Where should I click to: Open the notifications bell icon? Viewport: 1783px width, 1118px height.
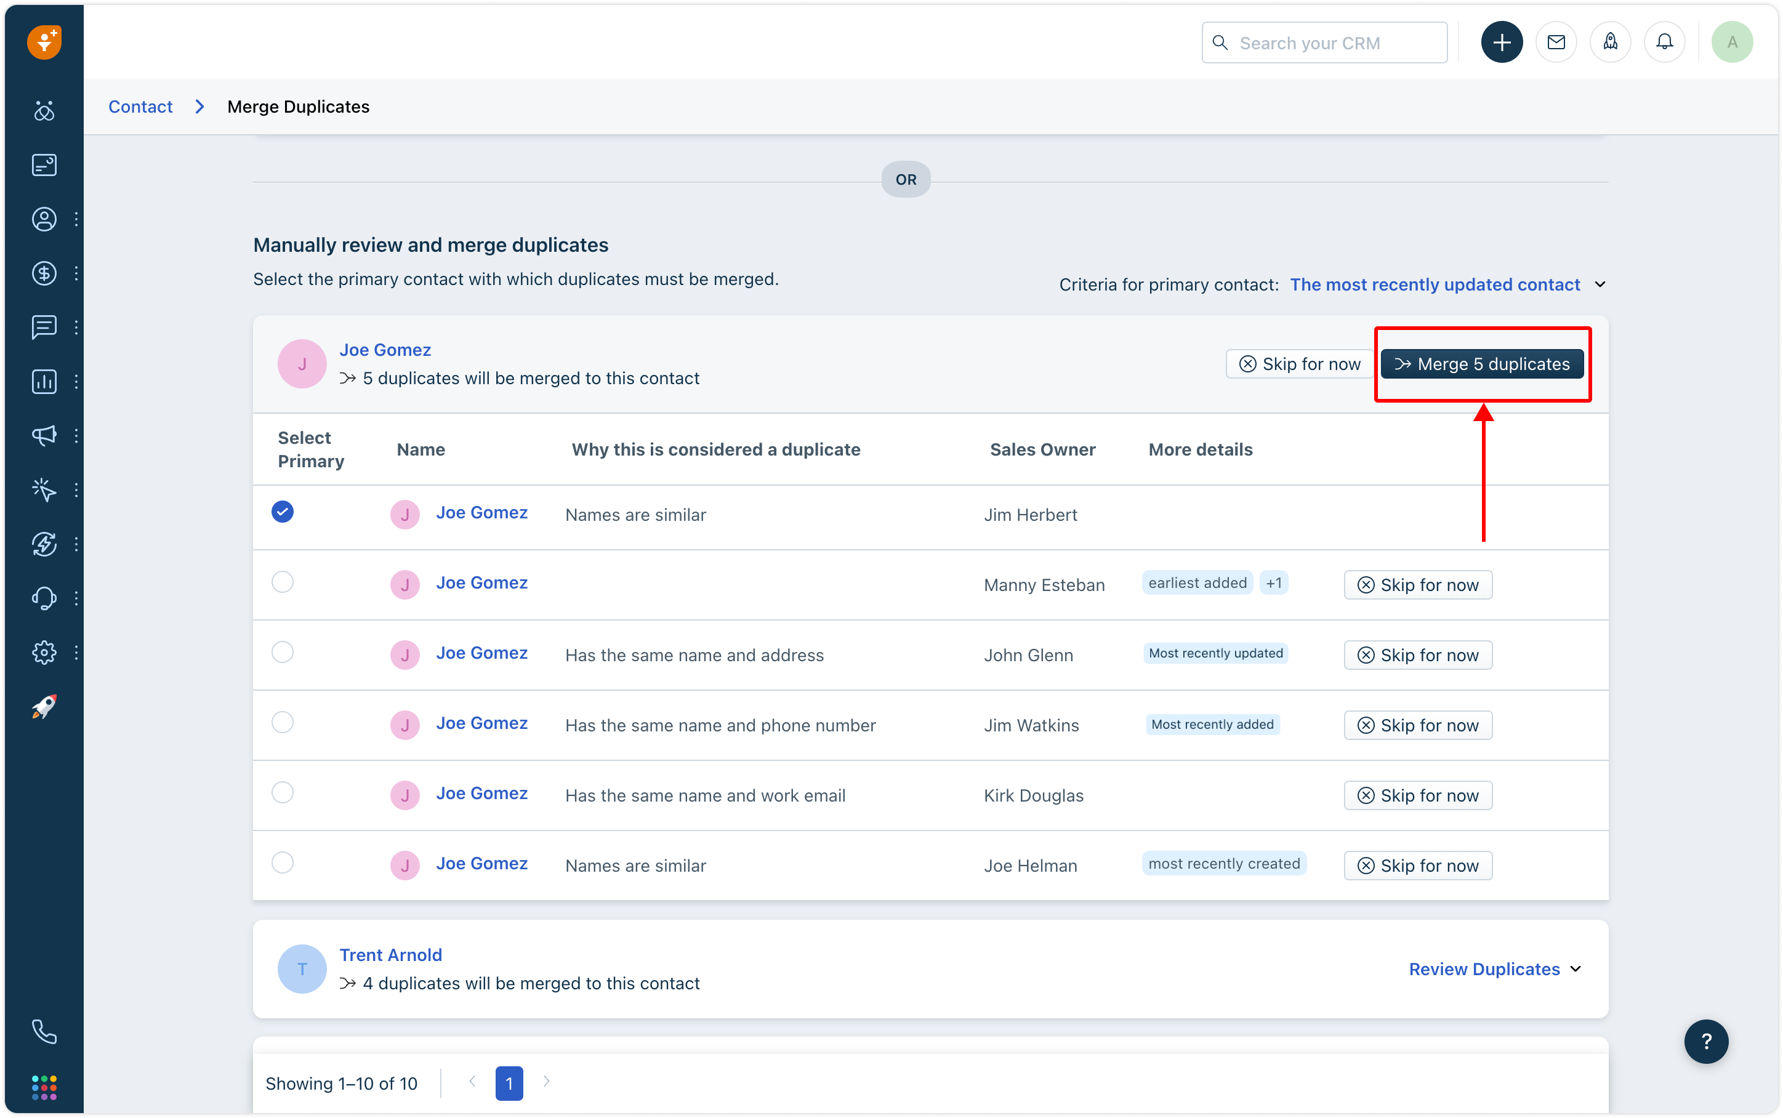click(x=1664, y=43)
